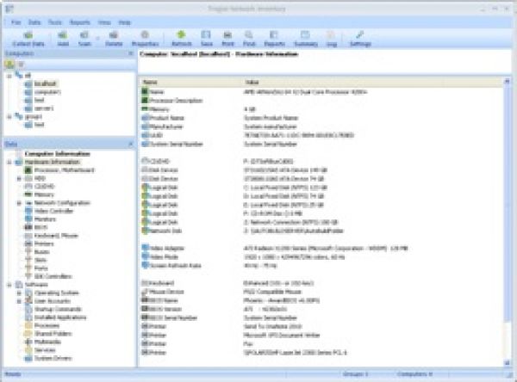Expand the Operating System node
This screenshot has width=517, height=382.
pos(20,293)
